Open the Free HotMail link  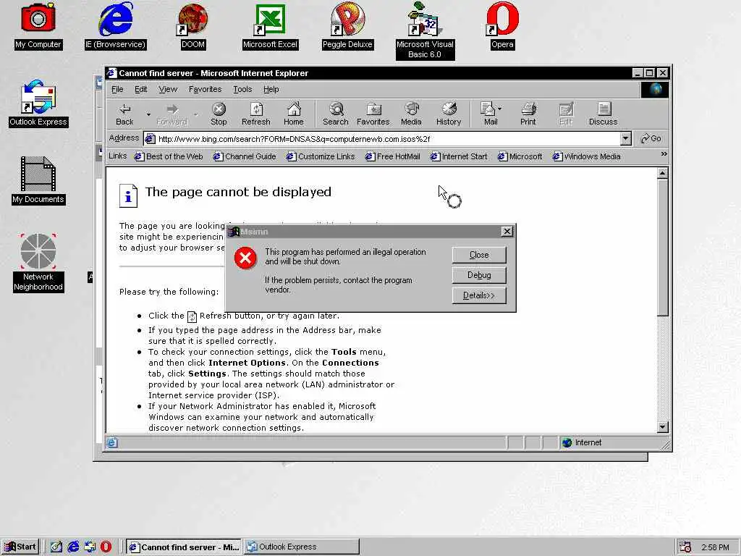(393, 156)
